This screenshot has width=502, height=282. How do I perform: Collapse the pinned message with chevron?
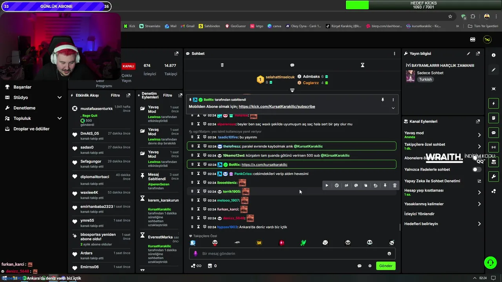pos(393,108)
